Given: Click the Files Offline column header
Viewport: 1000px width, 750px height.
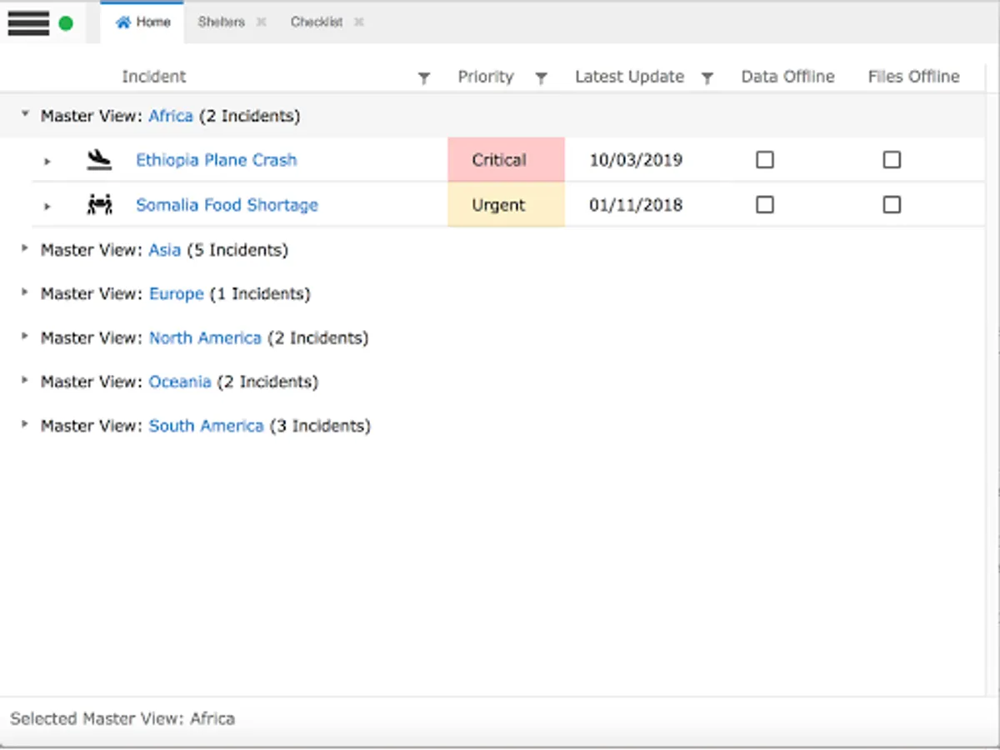Looking at the screenshot, I should [913, 77].
